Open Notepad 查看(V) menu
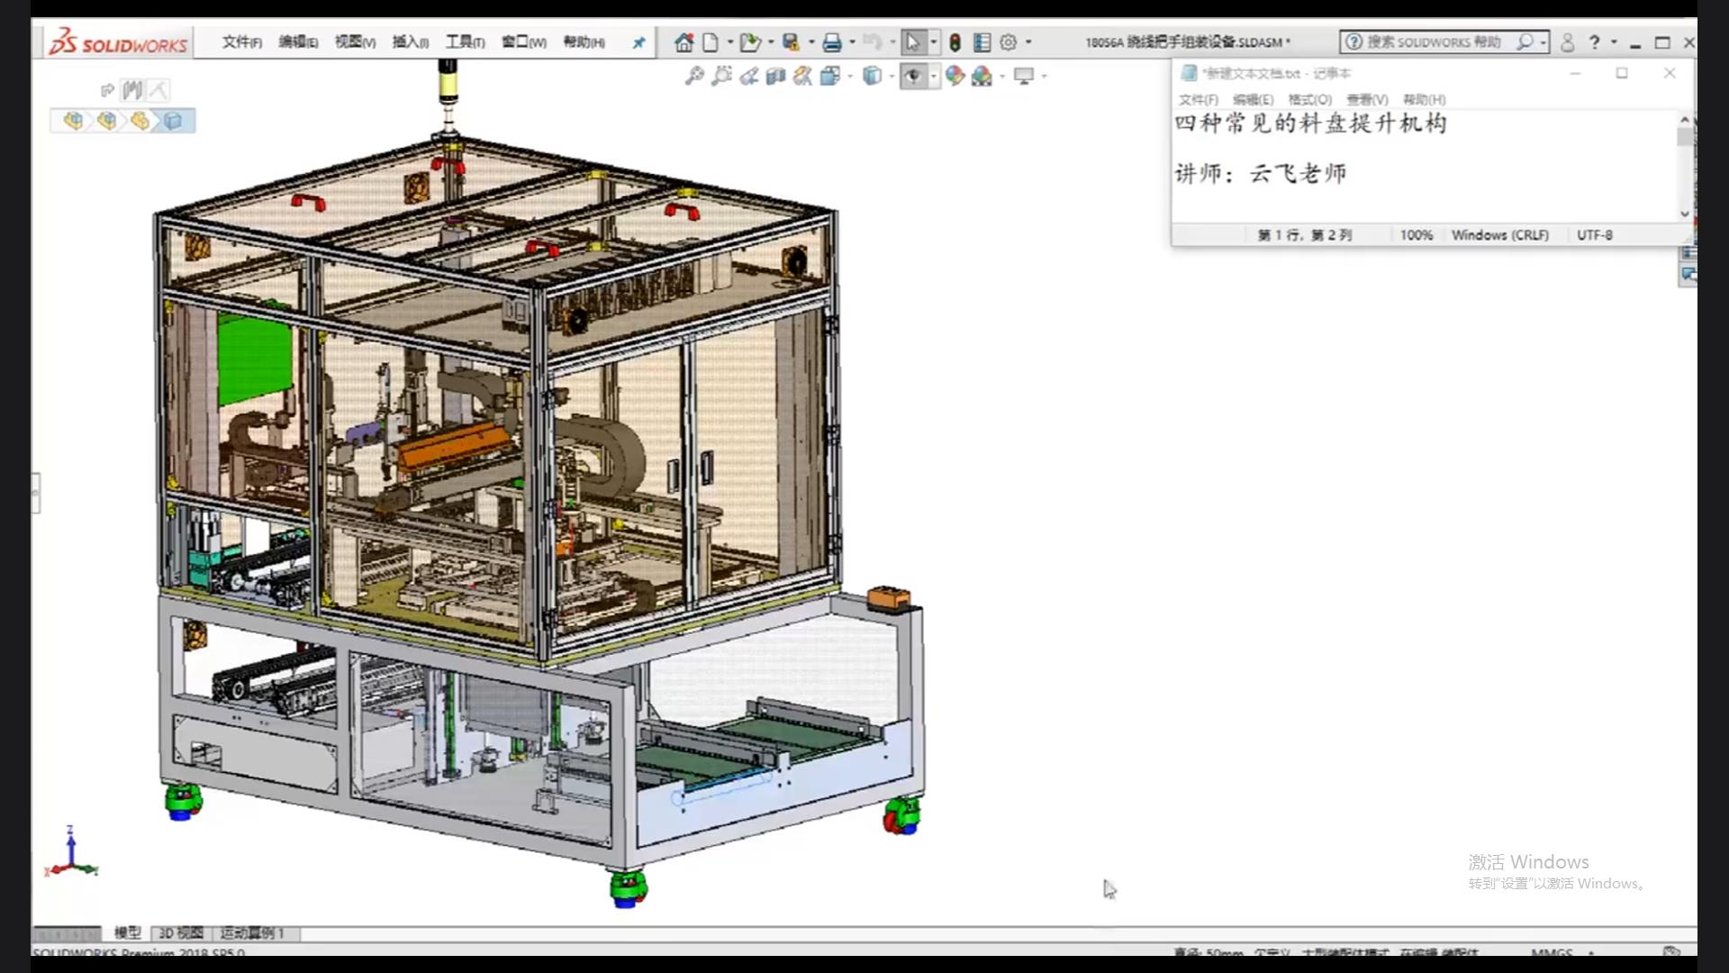Screen dimensions: 1729x973 click(x=1367, y=99)
